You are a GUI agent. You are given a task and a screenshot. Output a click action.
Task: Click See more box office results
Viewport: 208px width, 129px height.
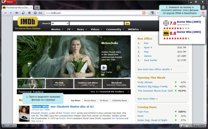pos(155,69)
